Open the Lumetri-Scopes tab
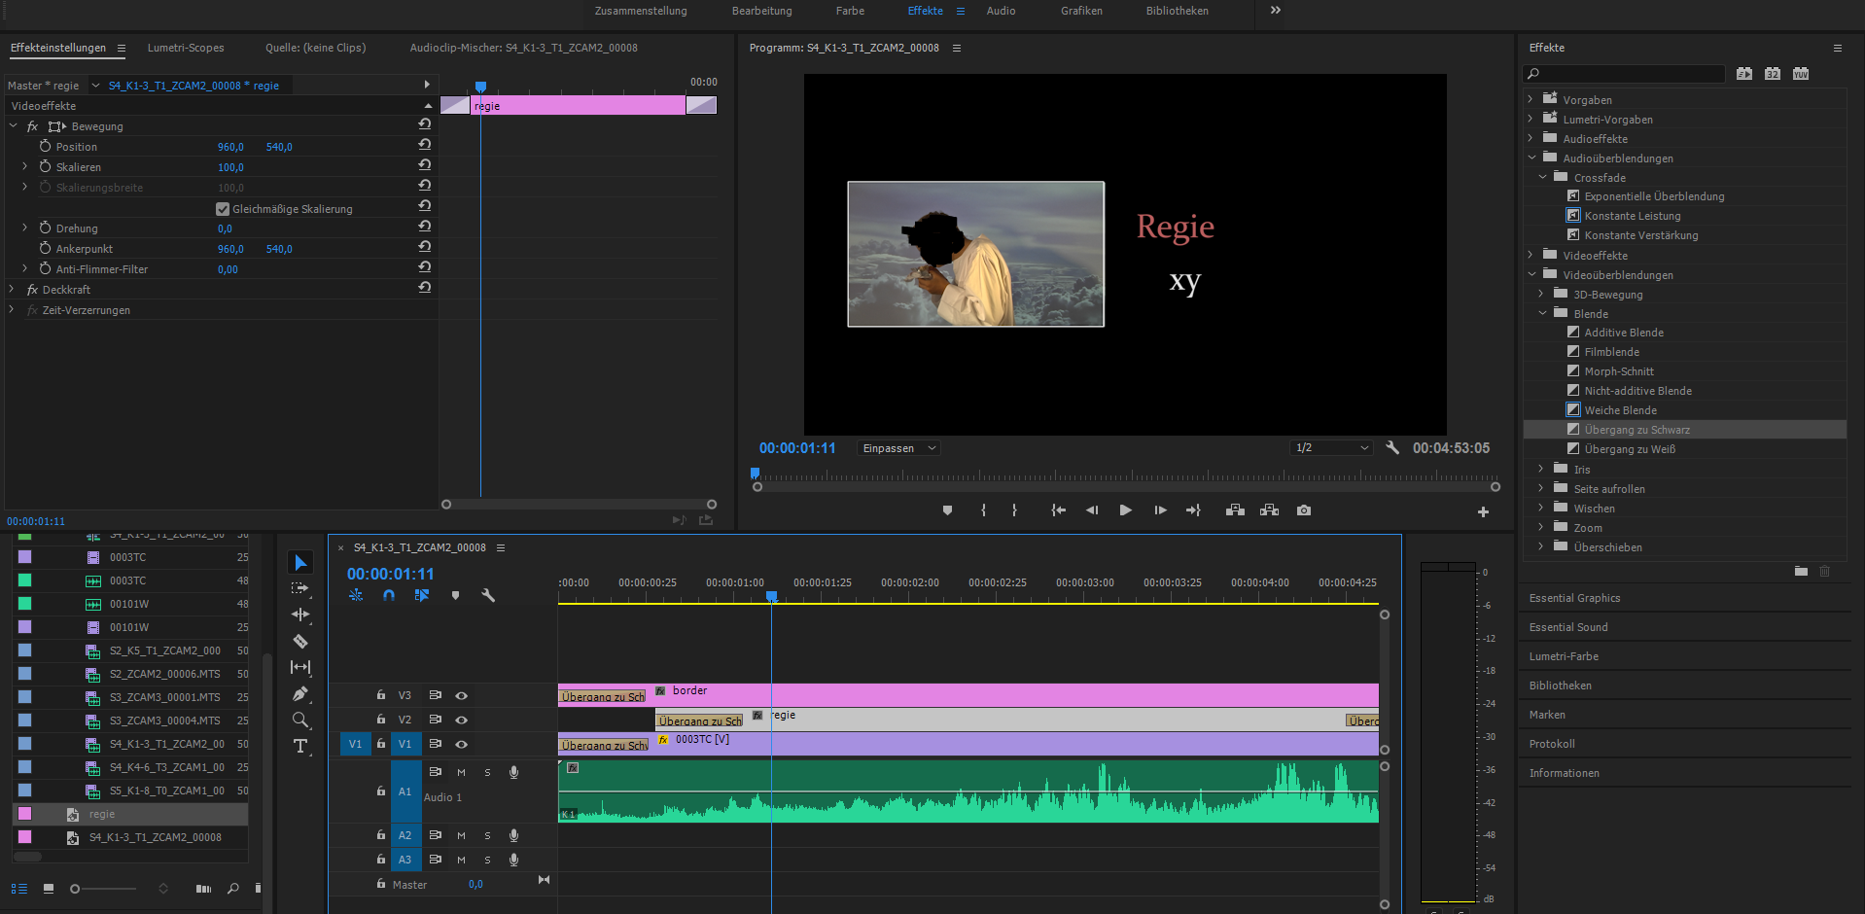This screenshot has height=914, width=1865. point(186,48)
